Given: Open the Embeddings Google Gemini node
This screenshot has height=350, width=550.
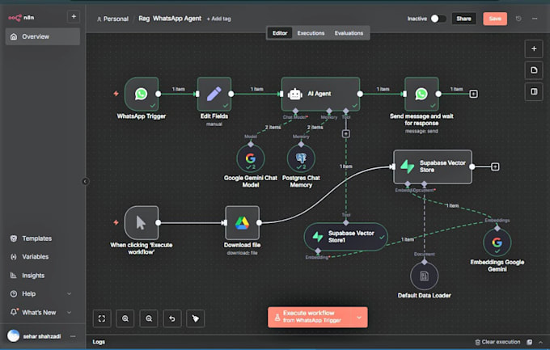Looking at the screenshot, I should point(497,242).
